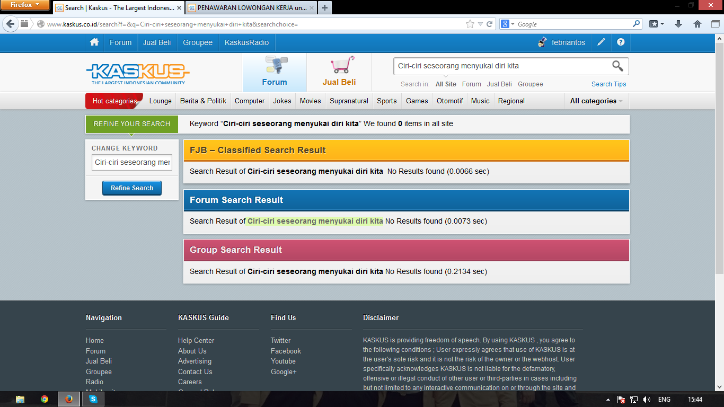724x407 pixels.
Task: Open a new tab with plus button
Action: pyautogui.click(x=324, y=8)
